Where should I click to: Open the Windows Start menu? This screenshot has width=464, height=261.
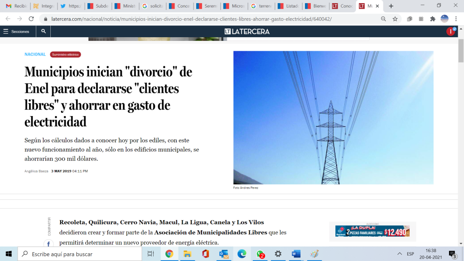[9, 254]
